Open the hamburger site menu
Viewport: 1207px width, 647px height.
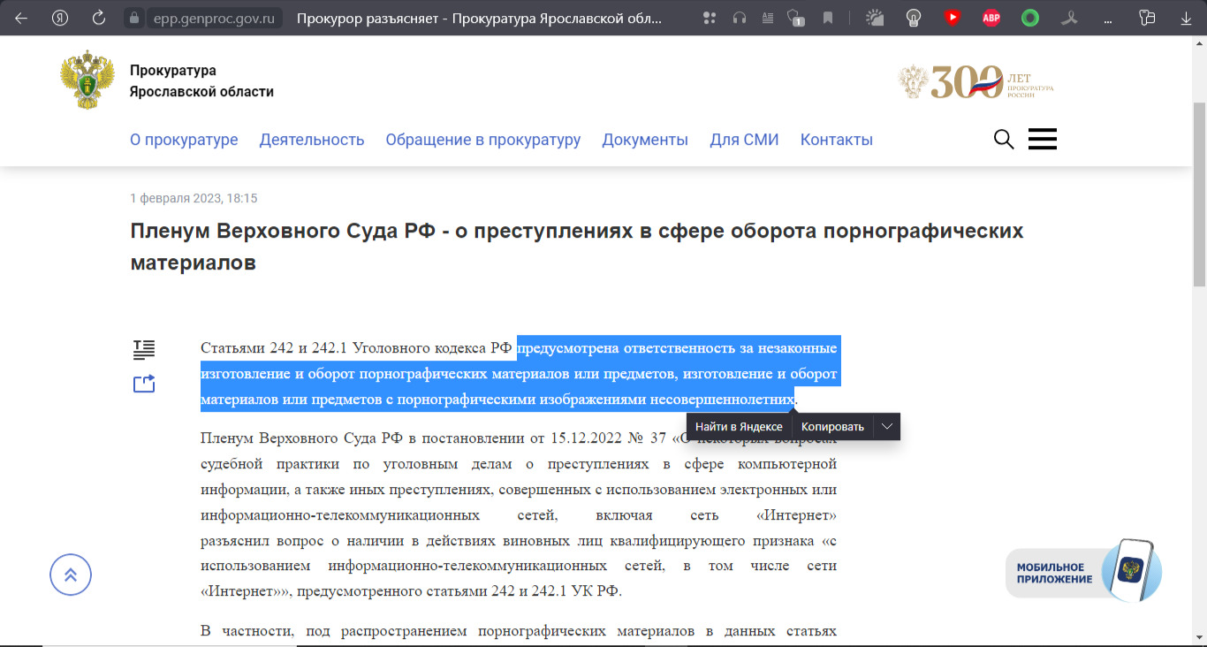point(1043,140)
